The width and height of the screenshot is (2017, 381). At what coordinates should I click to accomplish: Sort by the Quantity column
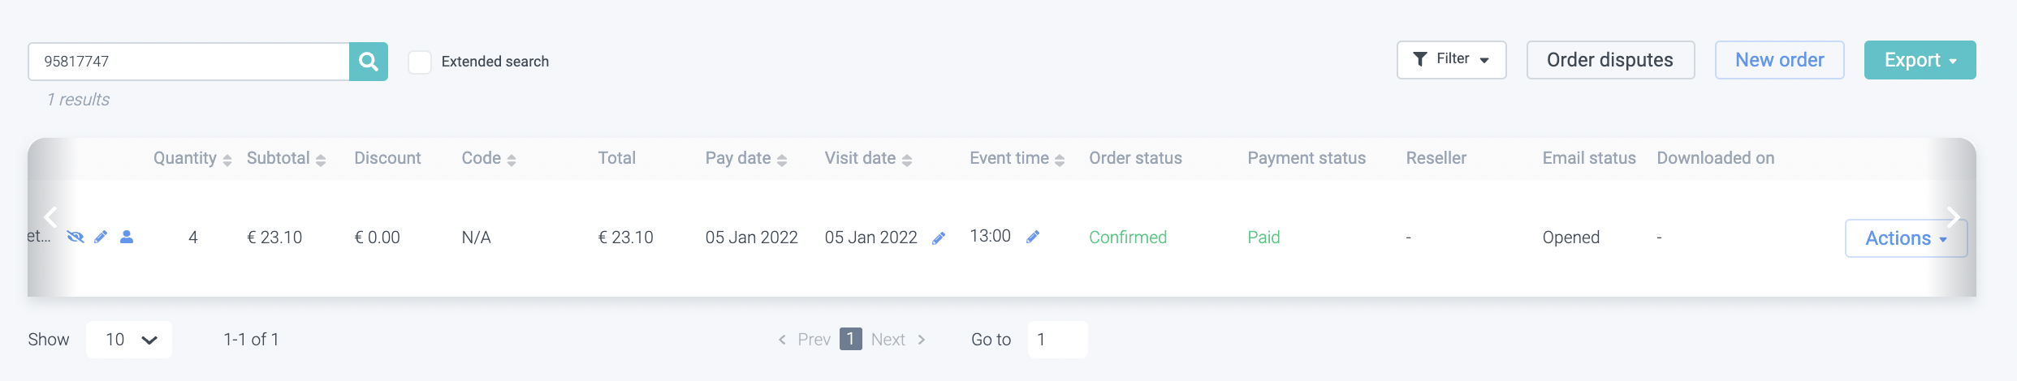[x=192, y=159]
